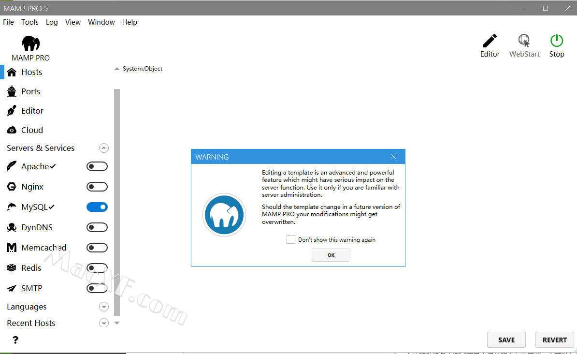Image resolution: width=577 pixels, height=354 pixels.
Task: Check "Don't show this warning again"
Action: [x=291, y=239]
